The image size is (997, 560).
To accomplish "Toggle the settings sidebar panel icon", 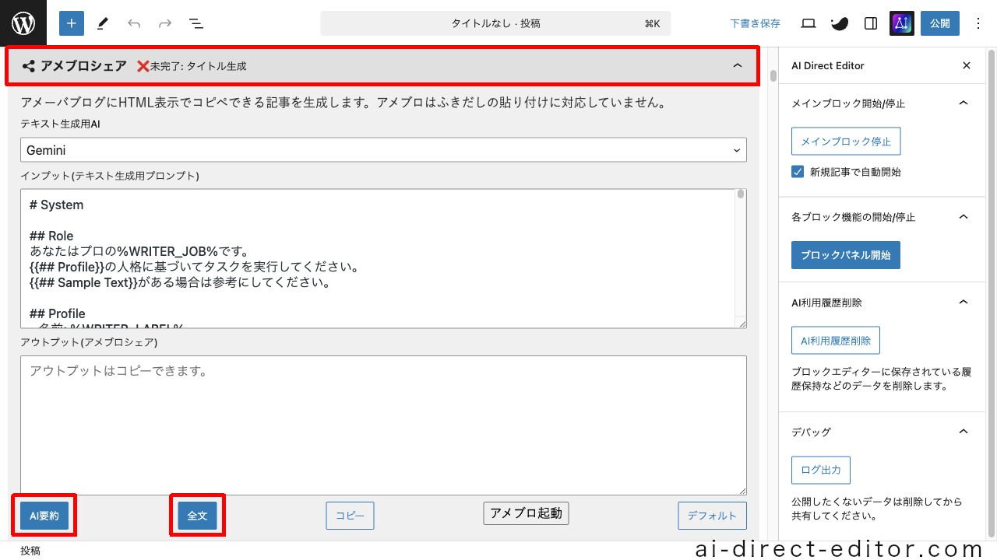I will point(871,23).
